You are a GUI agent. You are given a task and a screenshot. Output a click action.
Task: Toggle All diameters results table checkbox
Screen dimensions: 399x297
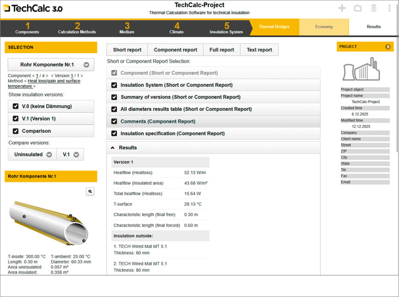pos(114,109)
